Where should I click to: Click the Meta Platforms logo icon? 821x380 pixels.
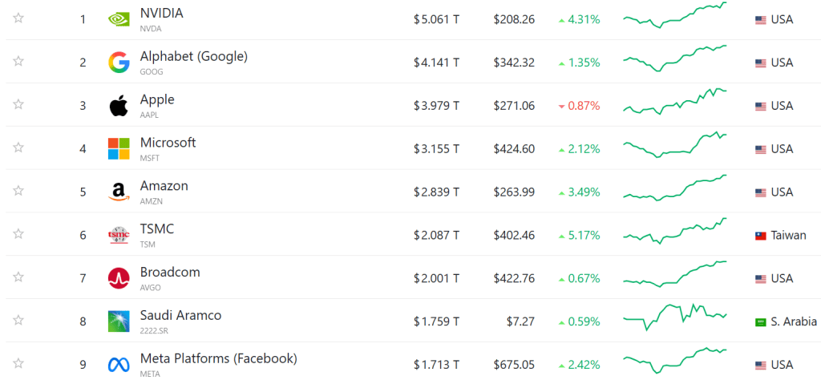click(x=119, y=365)
